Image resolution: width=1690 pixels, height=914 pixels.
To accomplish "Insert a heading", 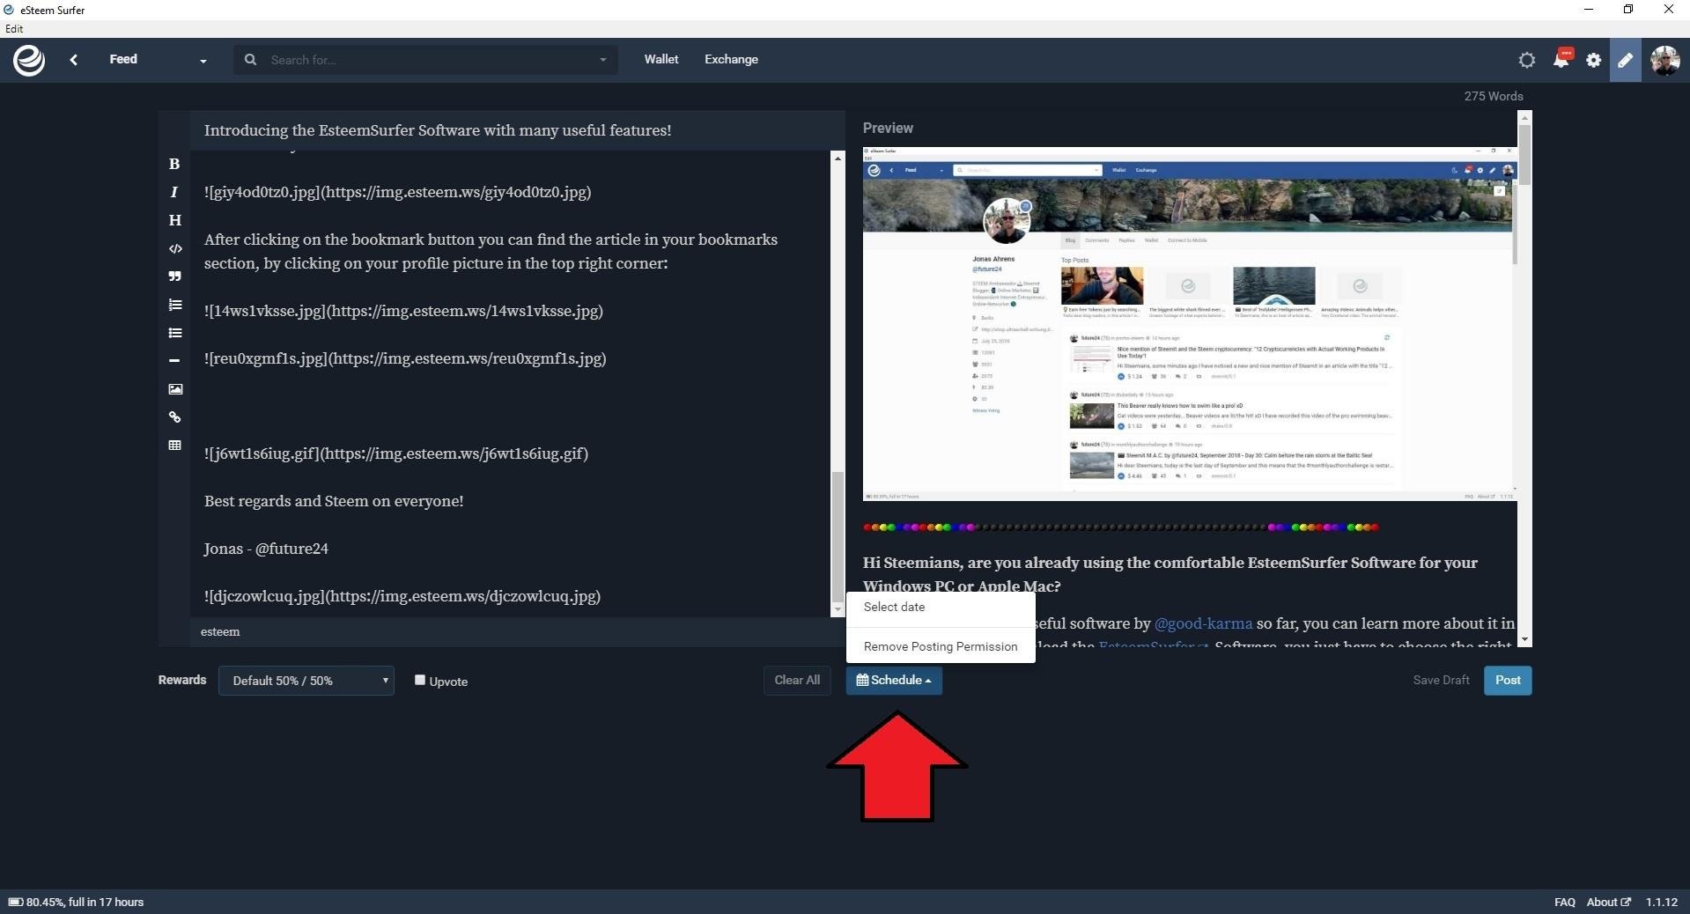I will pos(174,220).
